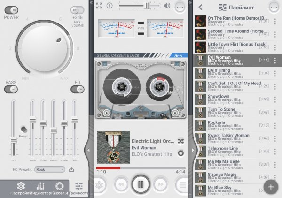The width and height of the screenshot is (282, 198).
Task: Open the Кассеты cassettes tab
Action: click(60, 189)
